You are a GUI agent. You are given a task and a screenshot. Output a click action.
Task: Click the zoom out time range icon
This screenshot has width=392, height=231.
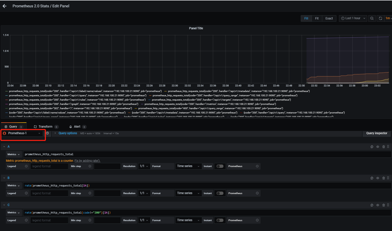pyautogui.click(x=372, y=18)
